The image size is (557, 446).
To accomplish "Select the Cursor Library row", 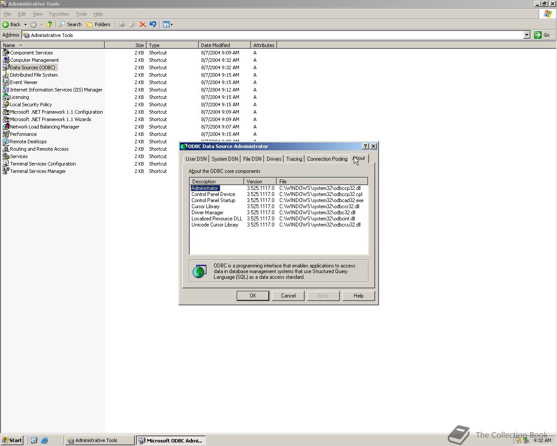I will 278,206.
